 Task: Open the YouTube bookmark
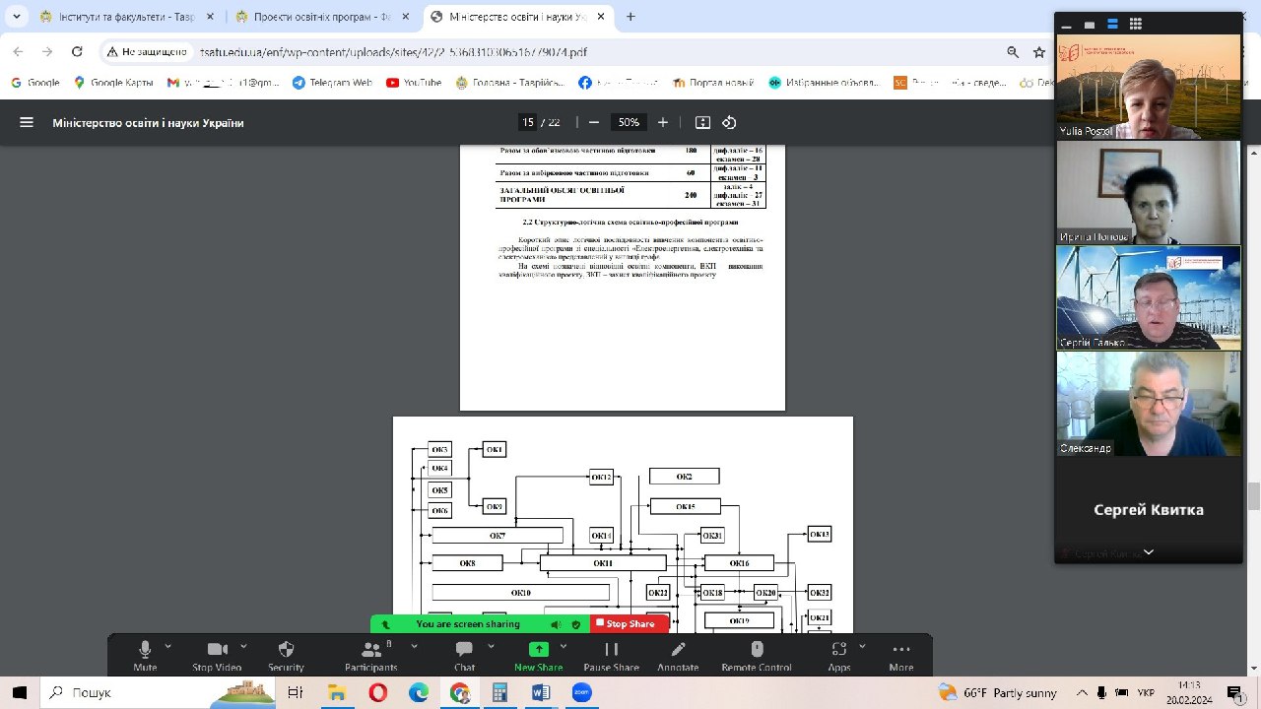point(414,83)
